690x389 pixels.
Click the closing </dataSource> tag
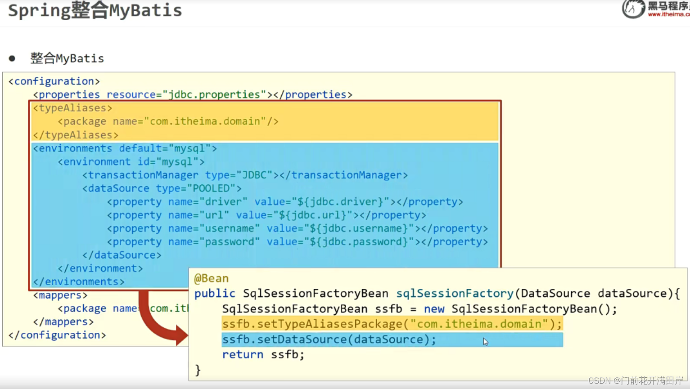tap(122, 255)
